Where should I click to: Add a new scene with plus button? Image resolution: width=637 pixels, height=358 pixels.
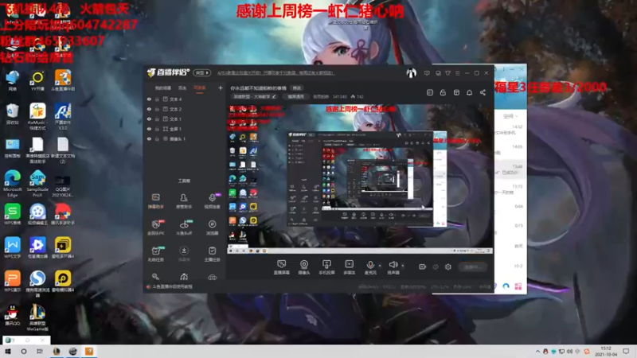tap(221, 88)
